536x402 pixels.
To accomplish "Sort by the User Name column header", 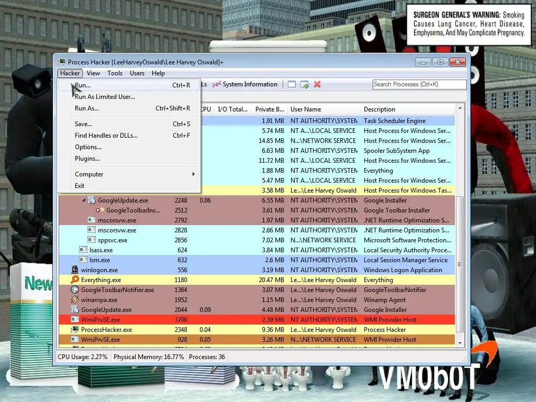I will click(x=323, y=109).
